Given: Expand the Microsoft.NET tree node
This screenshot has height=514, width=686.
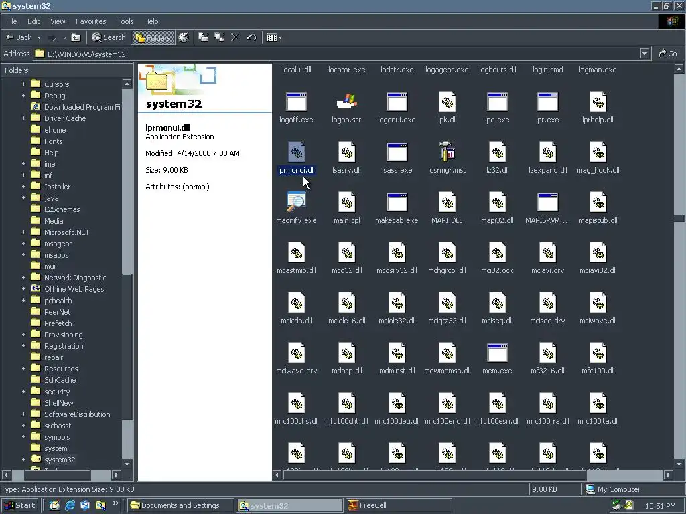Looking at the screenshot, I should [x=23, y=232].
